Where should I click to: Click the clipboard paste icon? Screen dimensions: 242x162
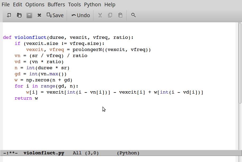[120, 15]
